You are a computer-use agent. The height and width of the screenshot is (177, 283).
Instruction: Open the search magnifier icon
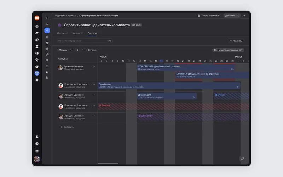pyautogui.click(x=47, y=24)
